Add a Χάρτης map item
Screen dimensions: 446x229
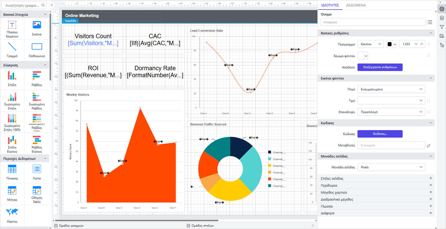coord(12,216)
